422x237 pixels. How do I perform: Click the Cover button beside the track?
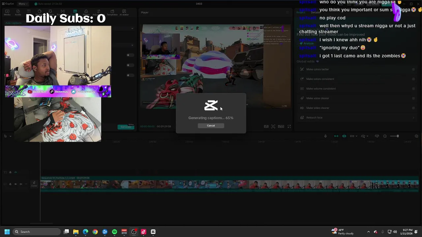click(34, 184)
